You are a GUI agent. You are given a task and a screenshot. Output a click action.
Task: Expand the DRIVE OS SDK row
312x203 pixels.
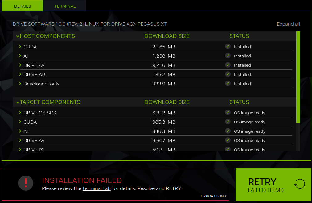(x=20, y=113)
